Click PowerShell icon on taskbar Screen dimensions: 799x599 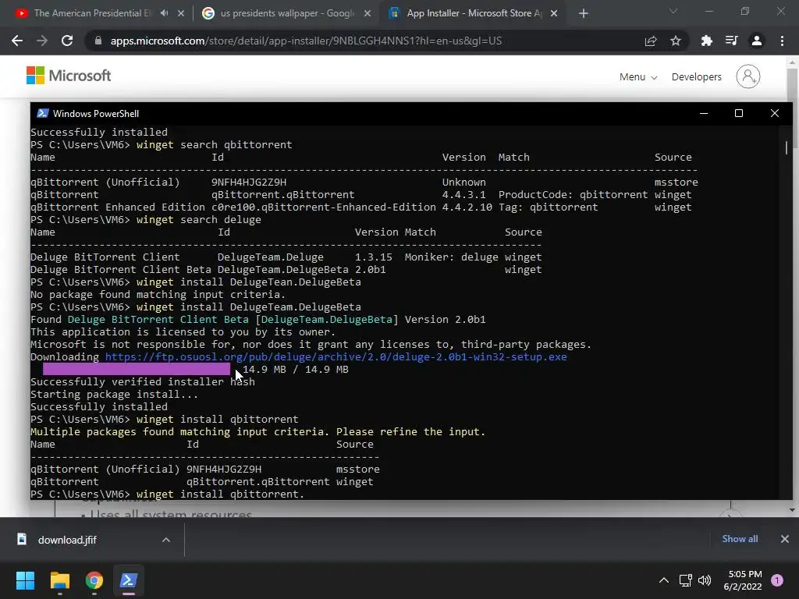(129, 580)
